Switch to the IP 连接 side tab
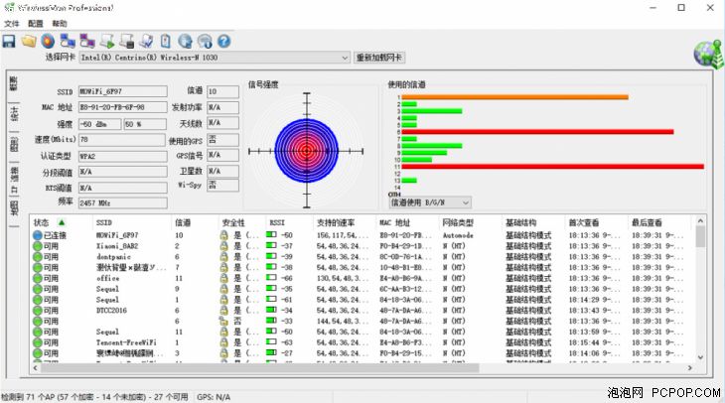Screen dimensions: 725x403 coord(14,180)
